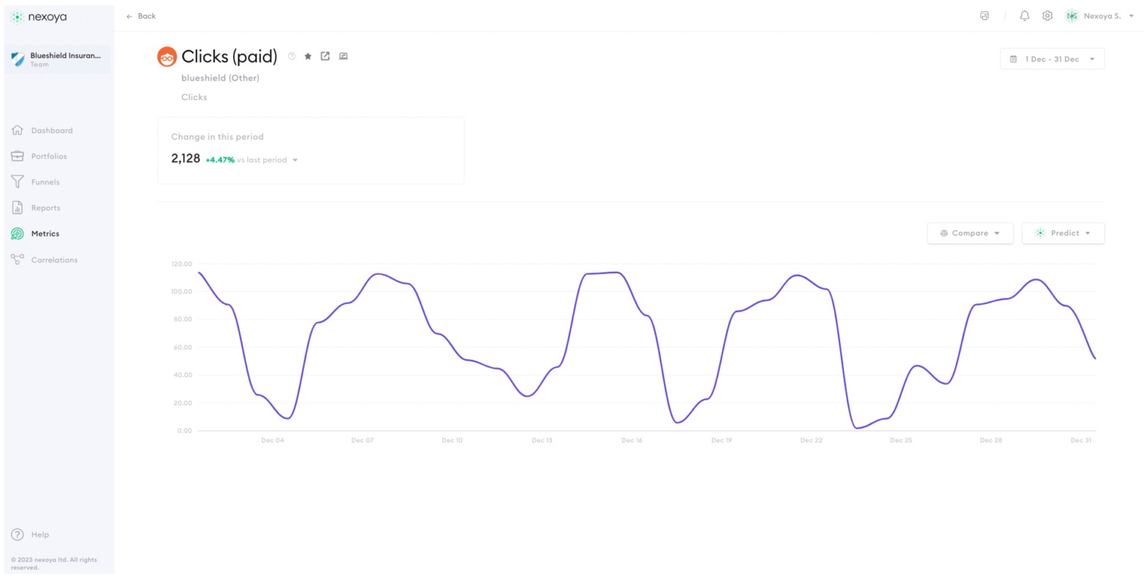Open the notifications bell
Screen dimensions: 1147x581
(1024, 16)
